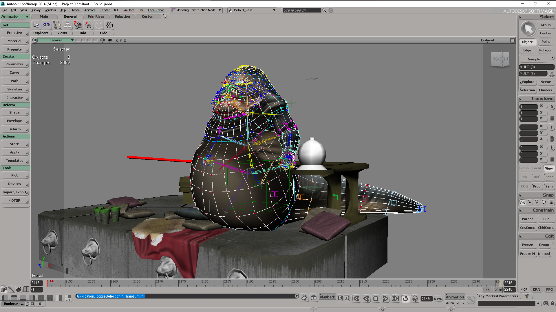Open the Animate module dropdown
556x312 pixels.
pyautogui.click(x=15, y=17)
